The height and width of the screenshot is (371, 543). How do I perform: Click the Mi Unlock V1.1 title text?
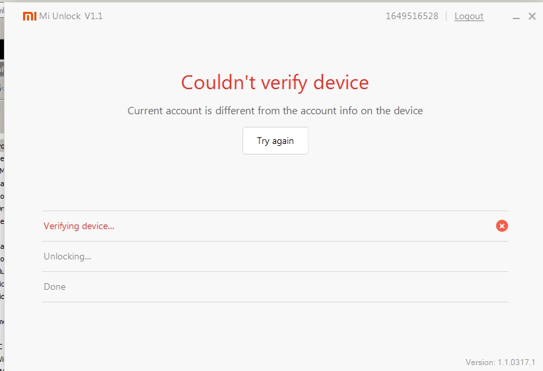coord(71,17)
